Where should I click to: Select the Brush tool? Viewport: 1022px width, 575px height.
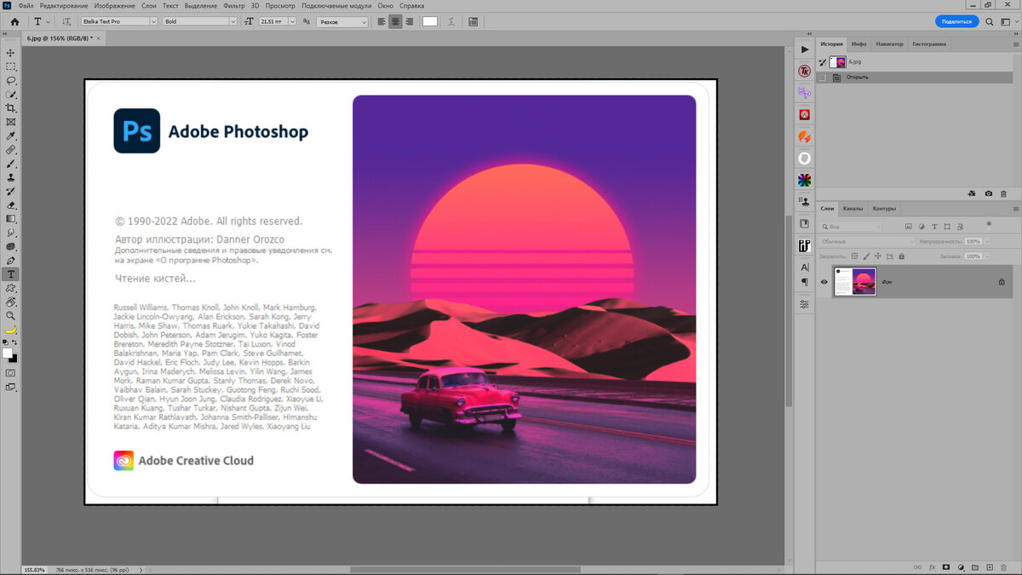pos(11,164)
